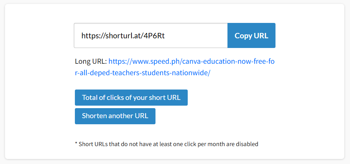Click the button below Total of clicks
350x164 pixels.
click(115, 116)
